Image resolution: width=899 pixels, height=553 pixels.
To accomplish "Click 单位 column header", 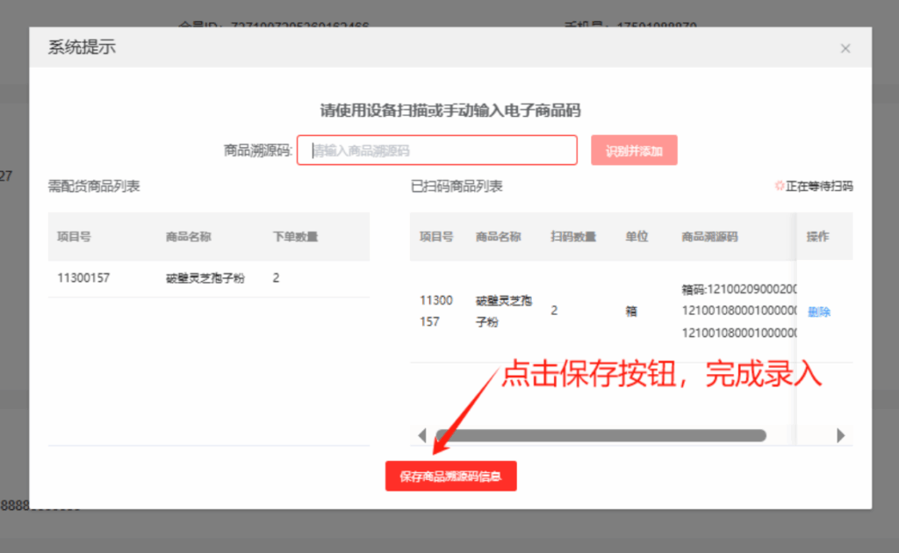I will pyautogui.click(x=636, y=237).
